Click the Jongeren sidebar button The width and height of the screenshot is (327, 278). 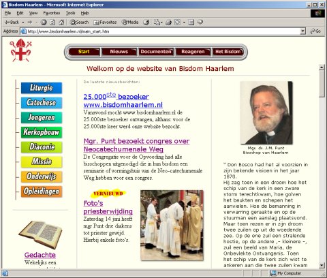coord(42,117)
